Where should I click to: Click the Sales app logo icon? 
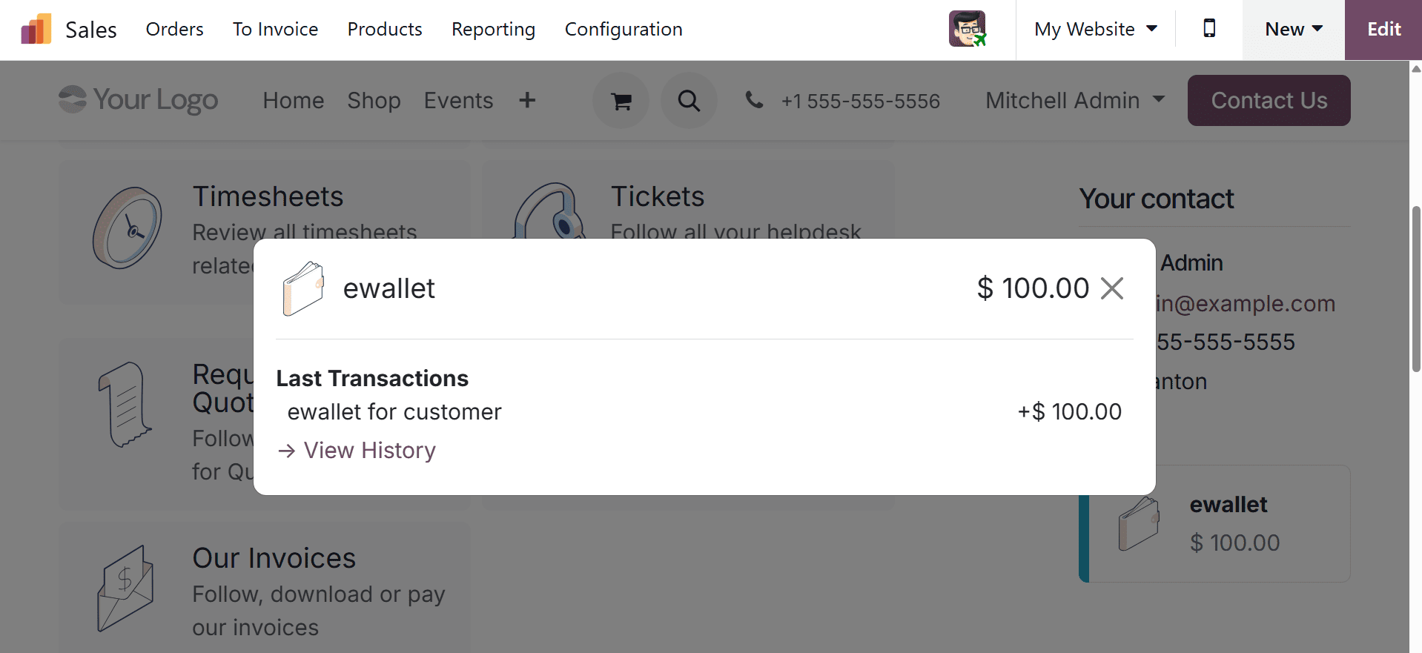36,29
